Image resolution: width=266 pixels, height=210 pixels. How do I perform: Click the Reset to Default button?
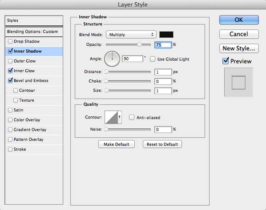[162, 144]
